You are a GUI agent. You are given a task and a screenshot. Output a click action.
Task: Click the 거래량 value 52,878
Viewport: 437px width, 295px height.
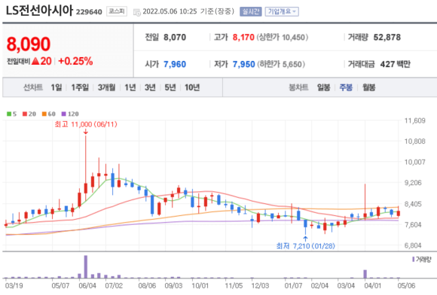pyautogui.click(x=387, y=38)
